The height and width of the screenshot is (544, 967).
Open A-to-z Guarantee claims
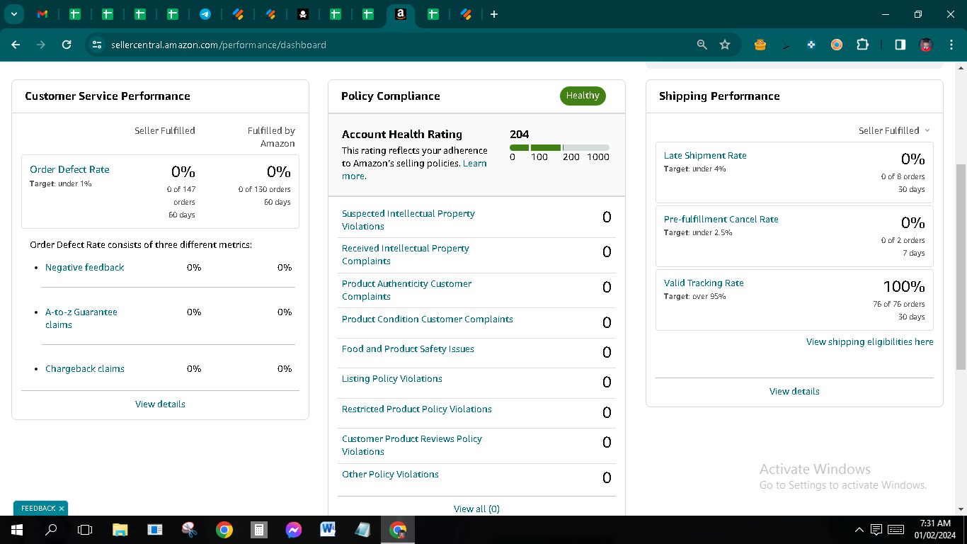tap(81, 318)
